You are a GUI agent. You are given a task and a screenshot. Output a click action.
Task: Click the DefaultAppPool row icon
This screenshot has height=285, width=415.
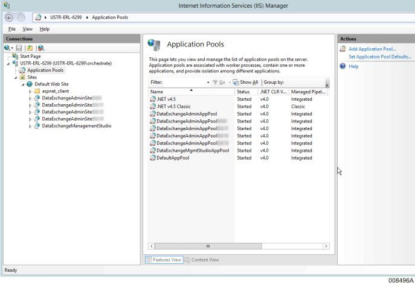tap(153, 158)
